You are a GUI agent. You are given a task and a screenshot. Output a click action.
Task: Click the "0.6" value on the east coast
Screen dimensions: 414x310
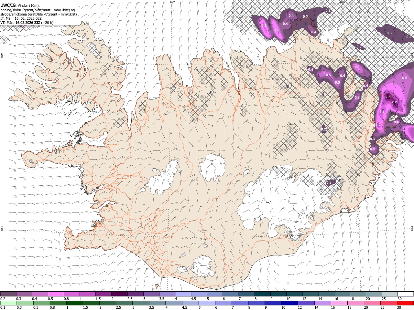pos(397,122)
